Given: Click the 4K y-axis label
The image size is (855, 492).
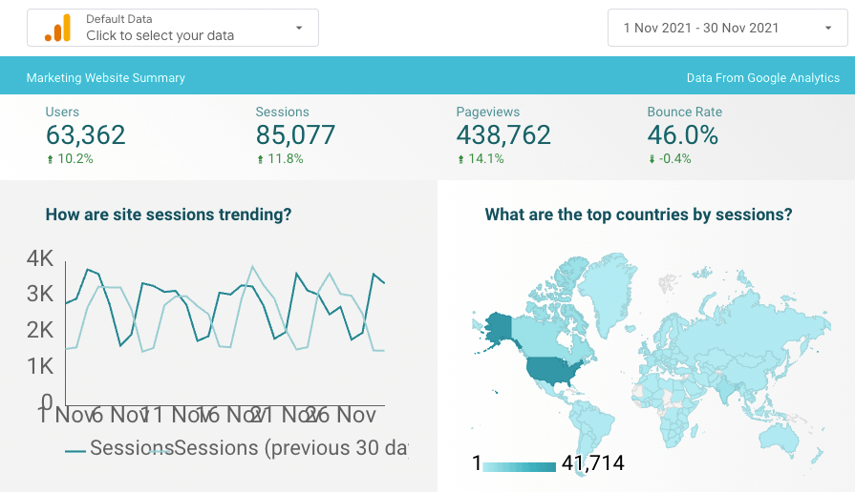Looking at the screenshot, I should point(40,258).
